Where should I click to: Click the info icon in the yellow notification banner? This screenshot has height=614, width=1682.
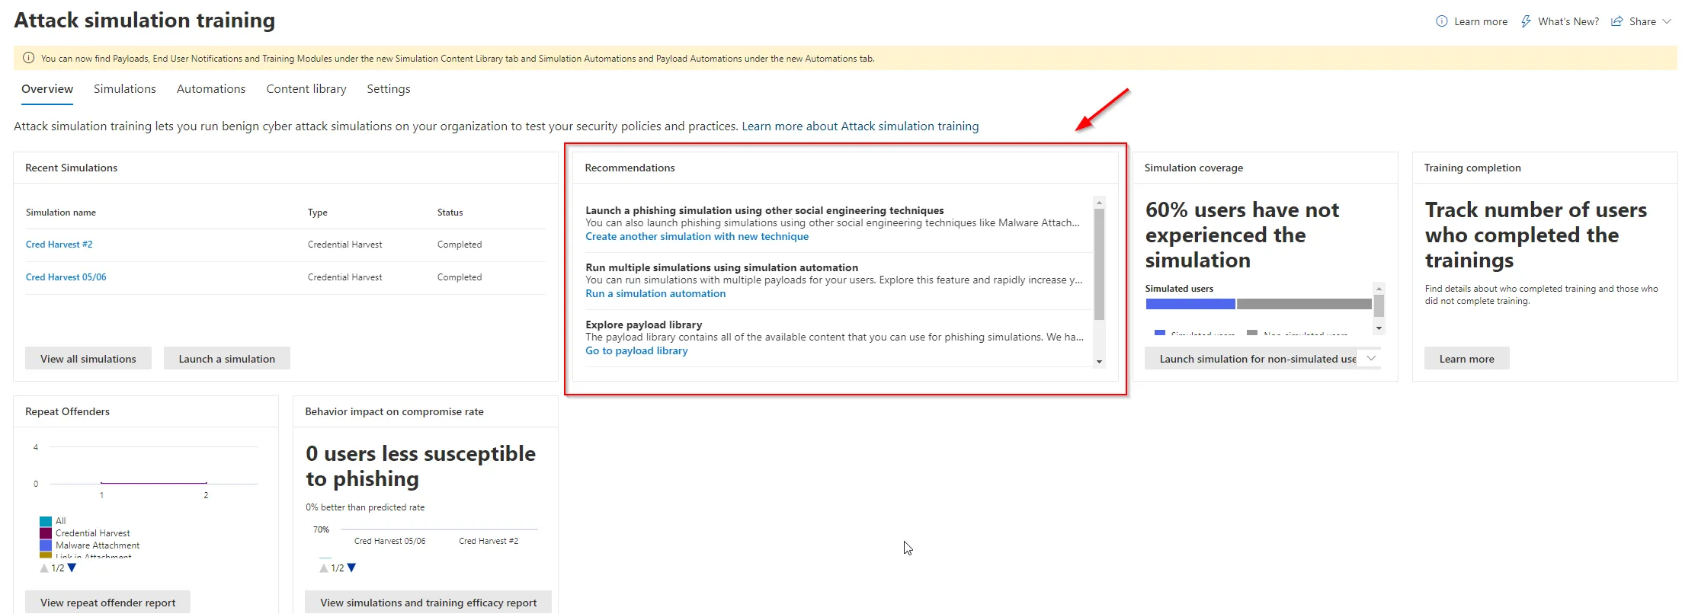tap(29, 58)
